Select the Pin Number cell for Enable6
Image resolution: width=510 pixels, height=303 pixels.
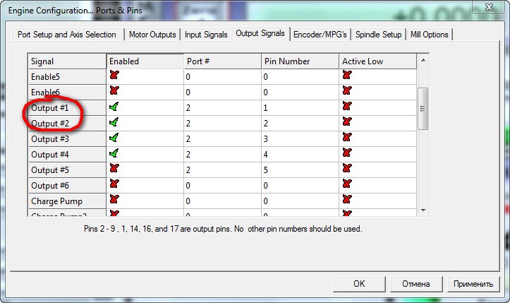pos(300,93)
